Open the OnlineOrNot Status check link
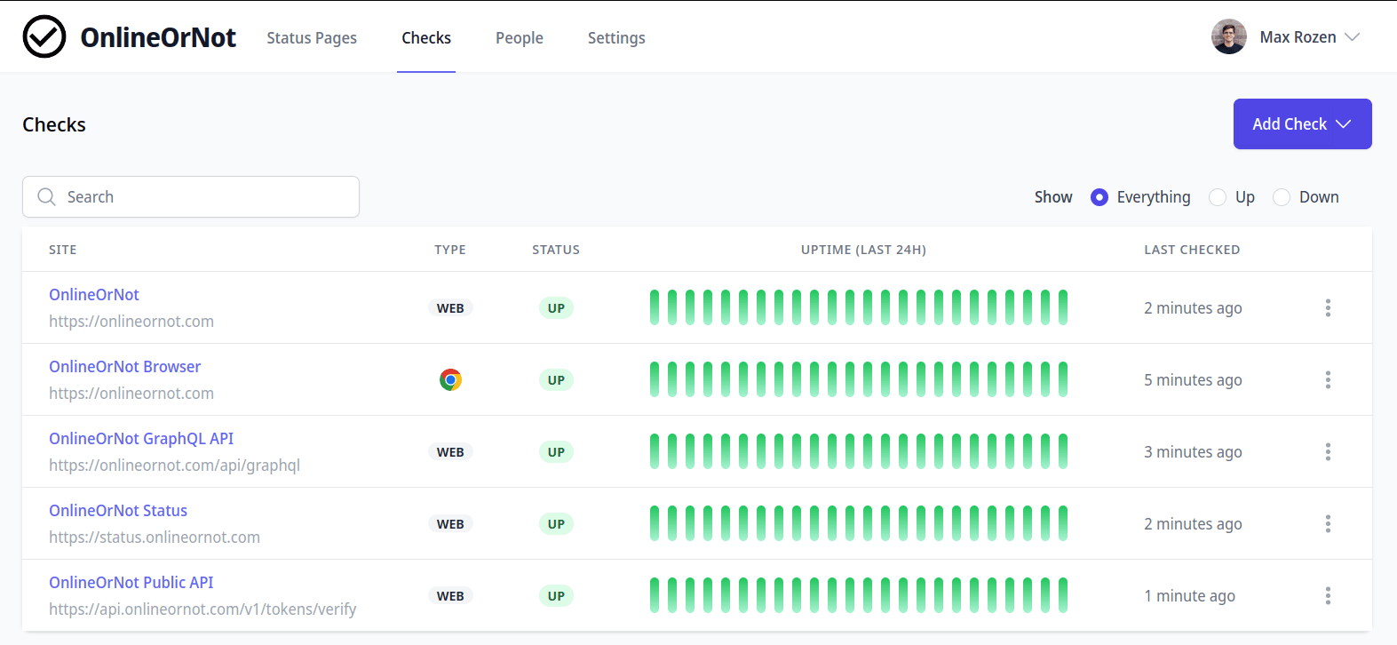 (x=118, y=510)
